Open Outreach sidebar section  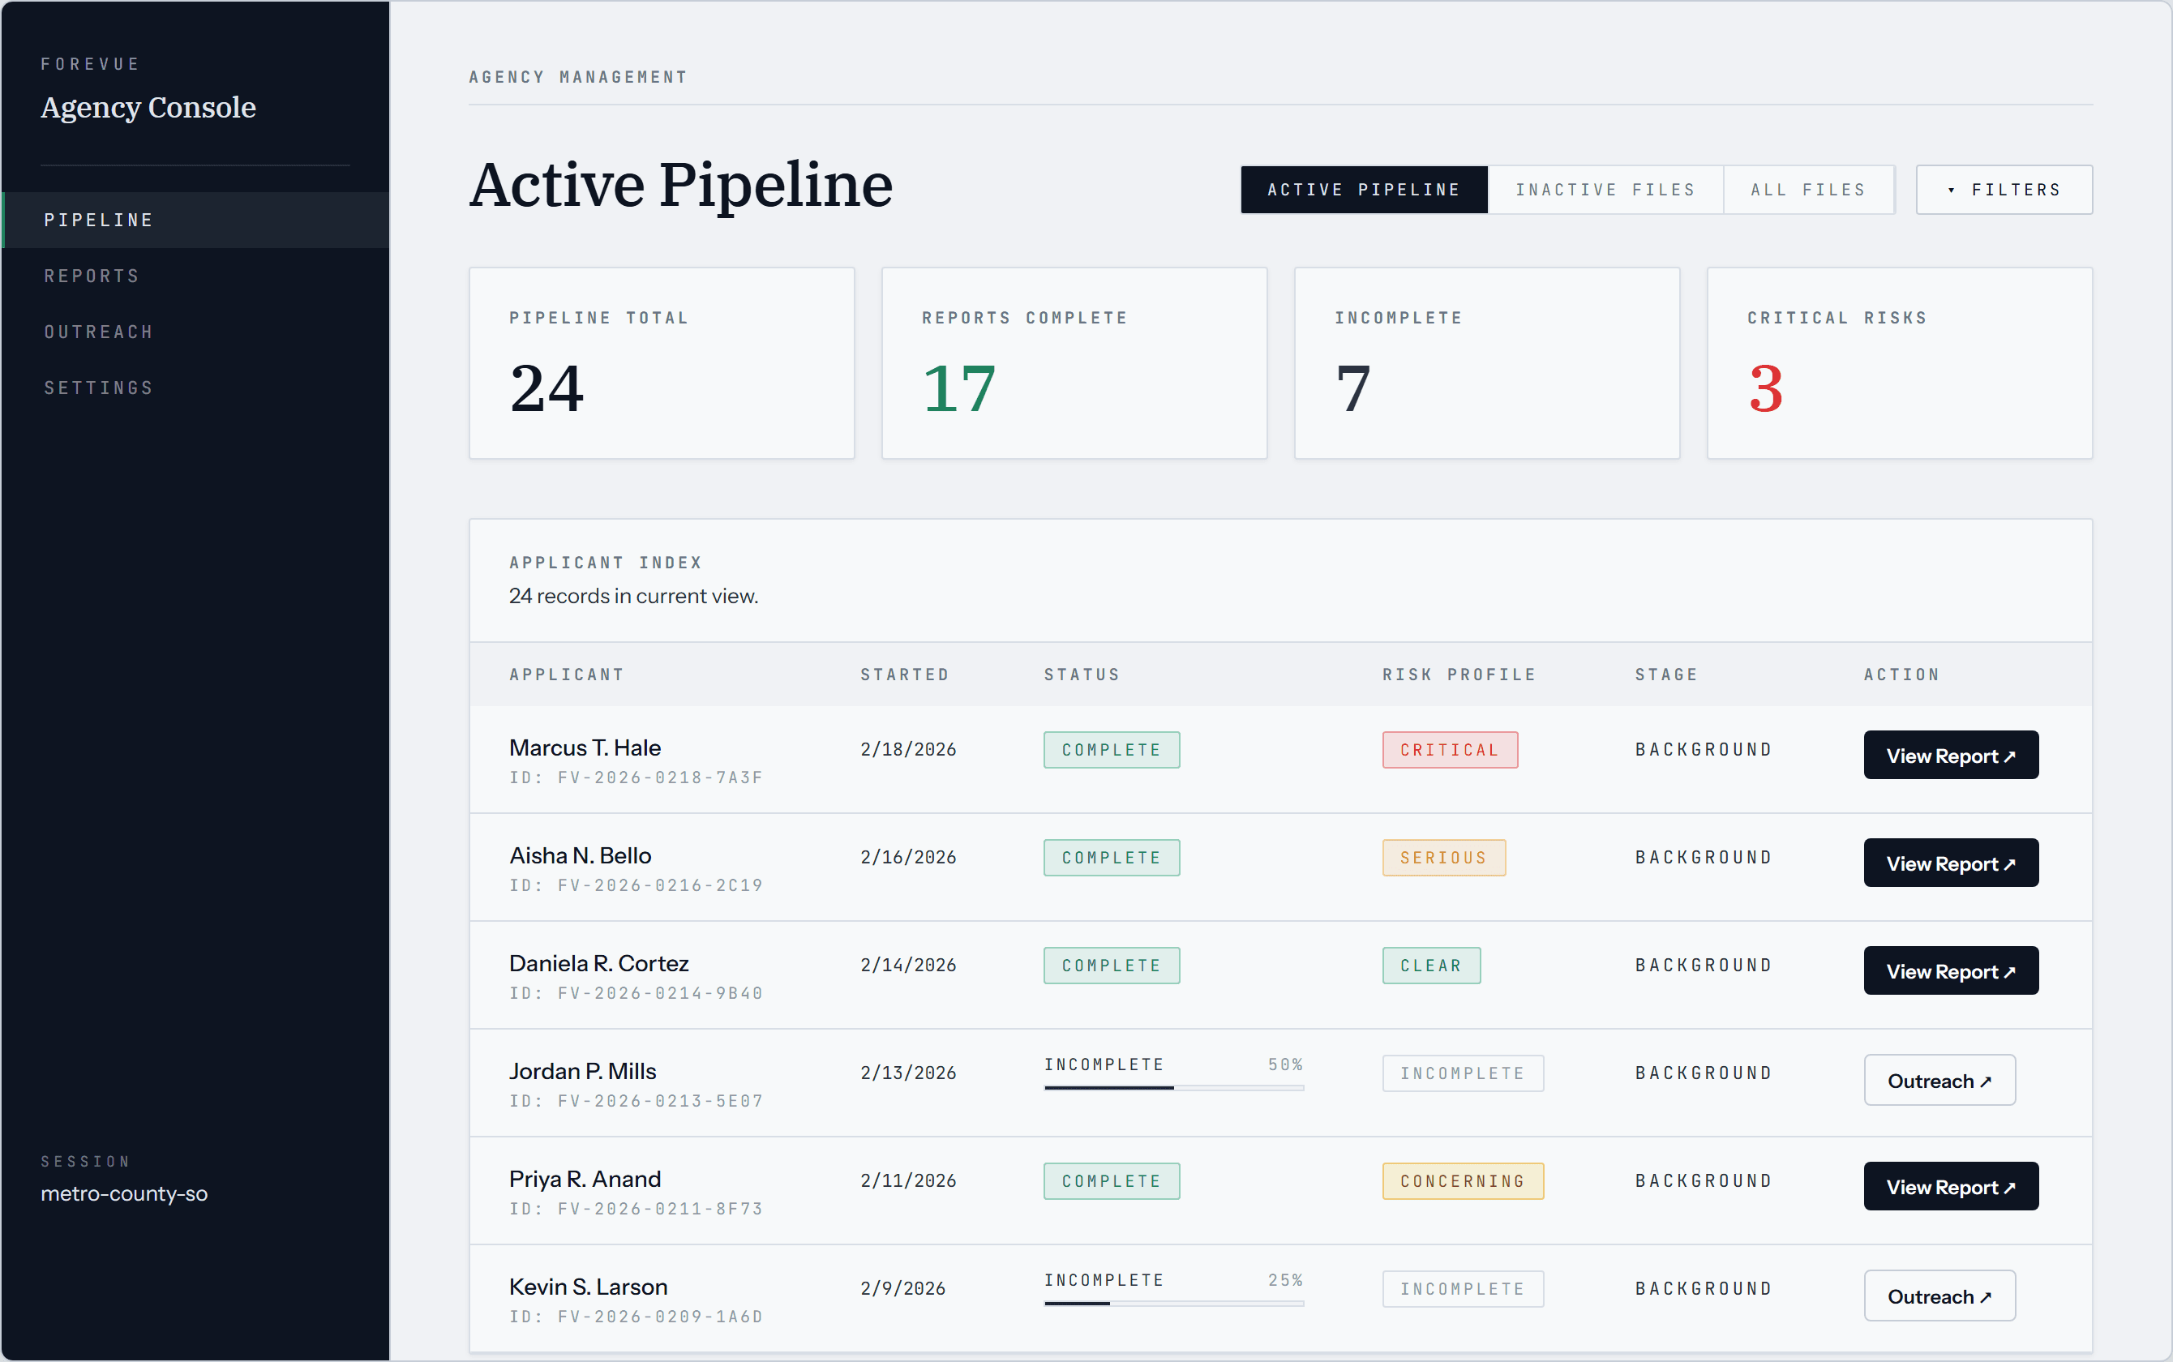(195, 332)
